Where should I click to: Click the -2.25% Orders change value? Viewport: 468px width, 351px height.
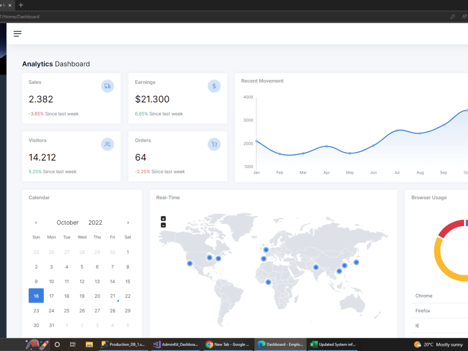[142, 172]
